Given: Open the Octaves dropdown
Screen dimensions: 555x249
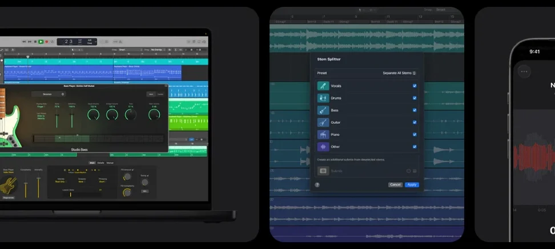Looking at the screenshot, I should tap(82, 180).
